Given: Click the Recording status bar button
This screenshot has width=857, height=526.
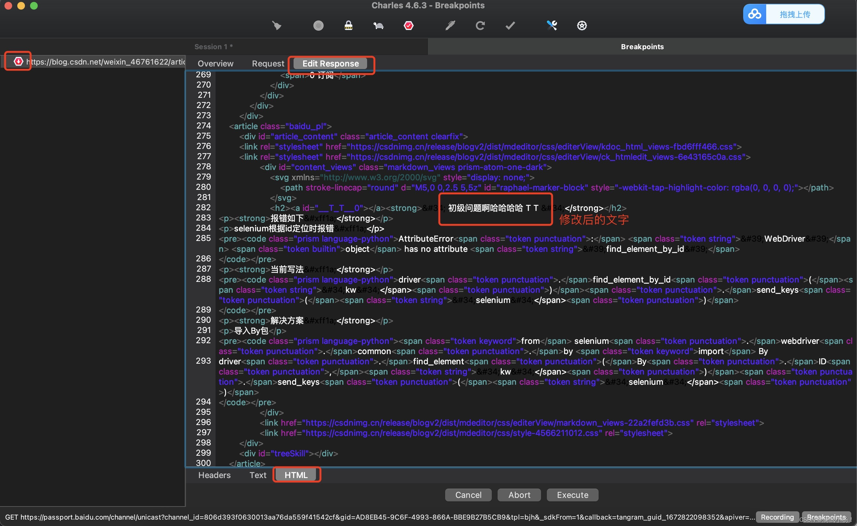Looking at the screenshot, I should pos(777,517).
